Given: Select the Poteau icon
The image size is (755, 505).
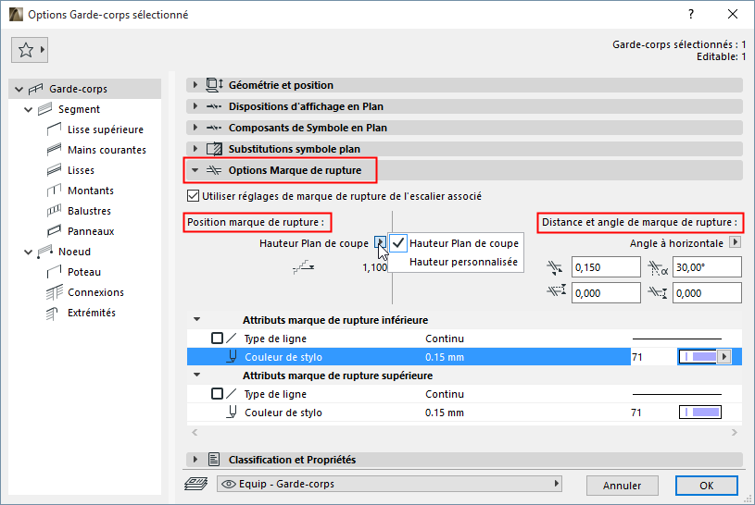Looking at the screenshot, I should pos(54,272).
